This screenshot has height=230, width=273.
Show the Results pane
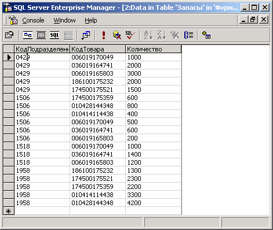(x=68, y=35)
